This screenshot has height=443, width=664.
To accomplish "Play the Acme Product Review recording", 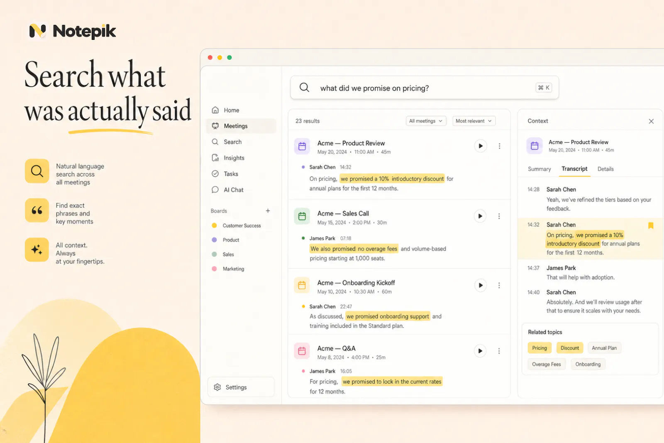I will (x=480, y=146).
